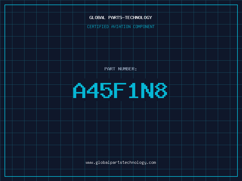The image size is (242, 181).
Task: Open the www.globalpartstechnology.com link
Action: (x=121, y=163)
